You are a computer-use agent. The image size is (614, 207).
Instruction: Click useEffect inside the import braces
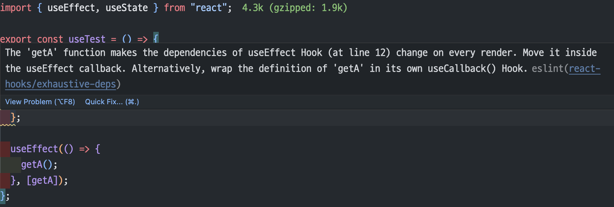tap(71, 8)
